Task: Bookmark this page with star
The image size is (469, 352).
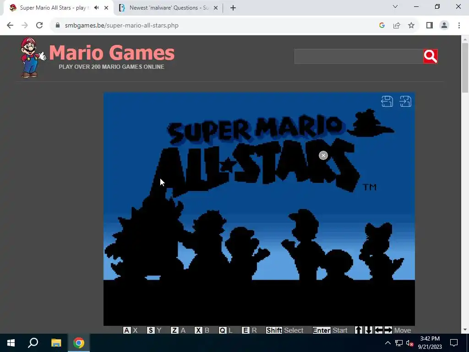Action: click(x=411, y=26)
